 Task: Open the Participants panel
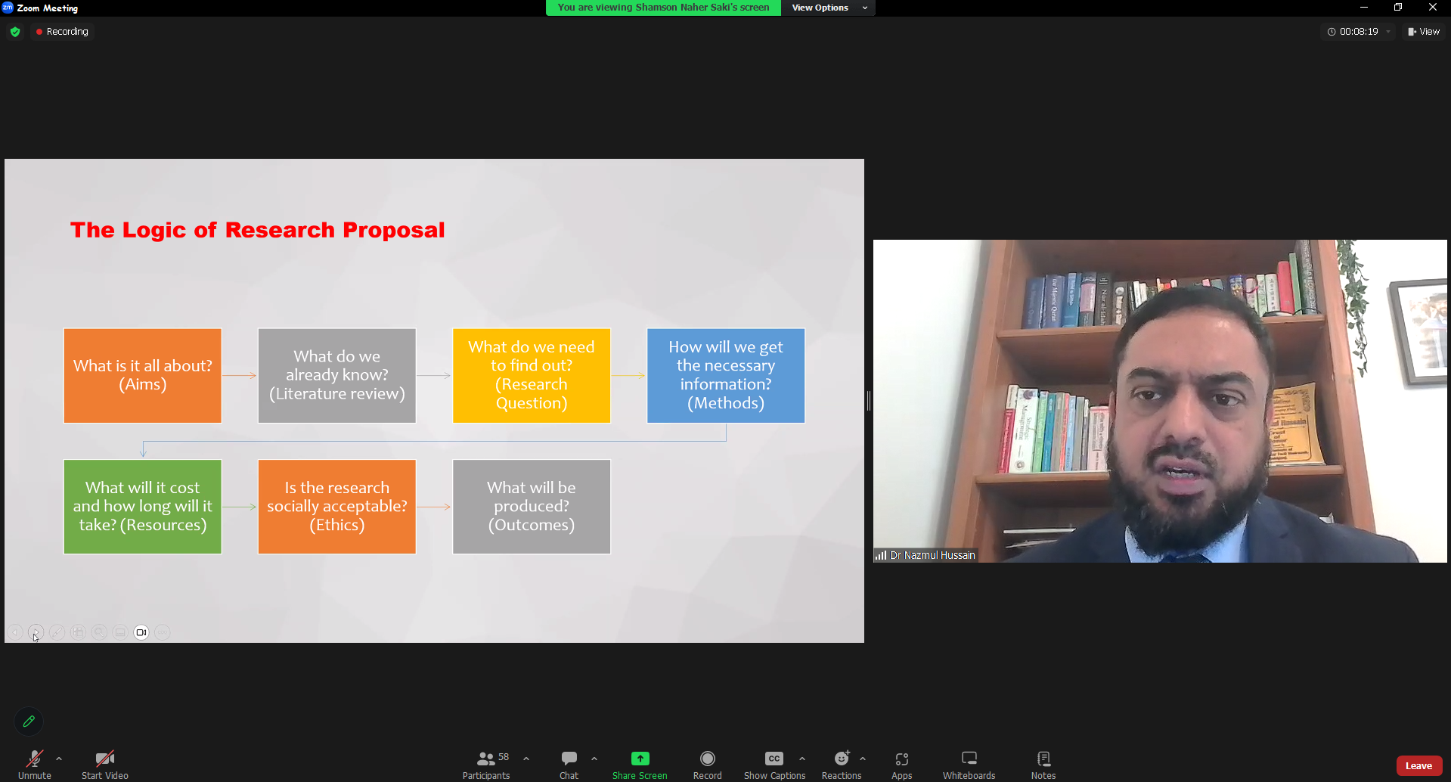pyautogui.click(x=486, y=764)
